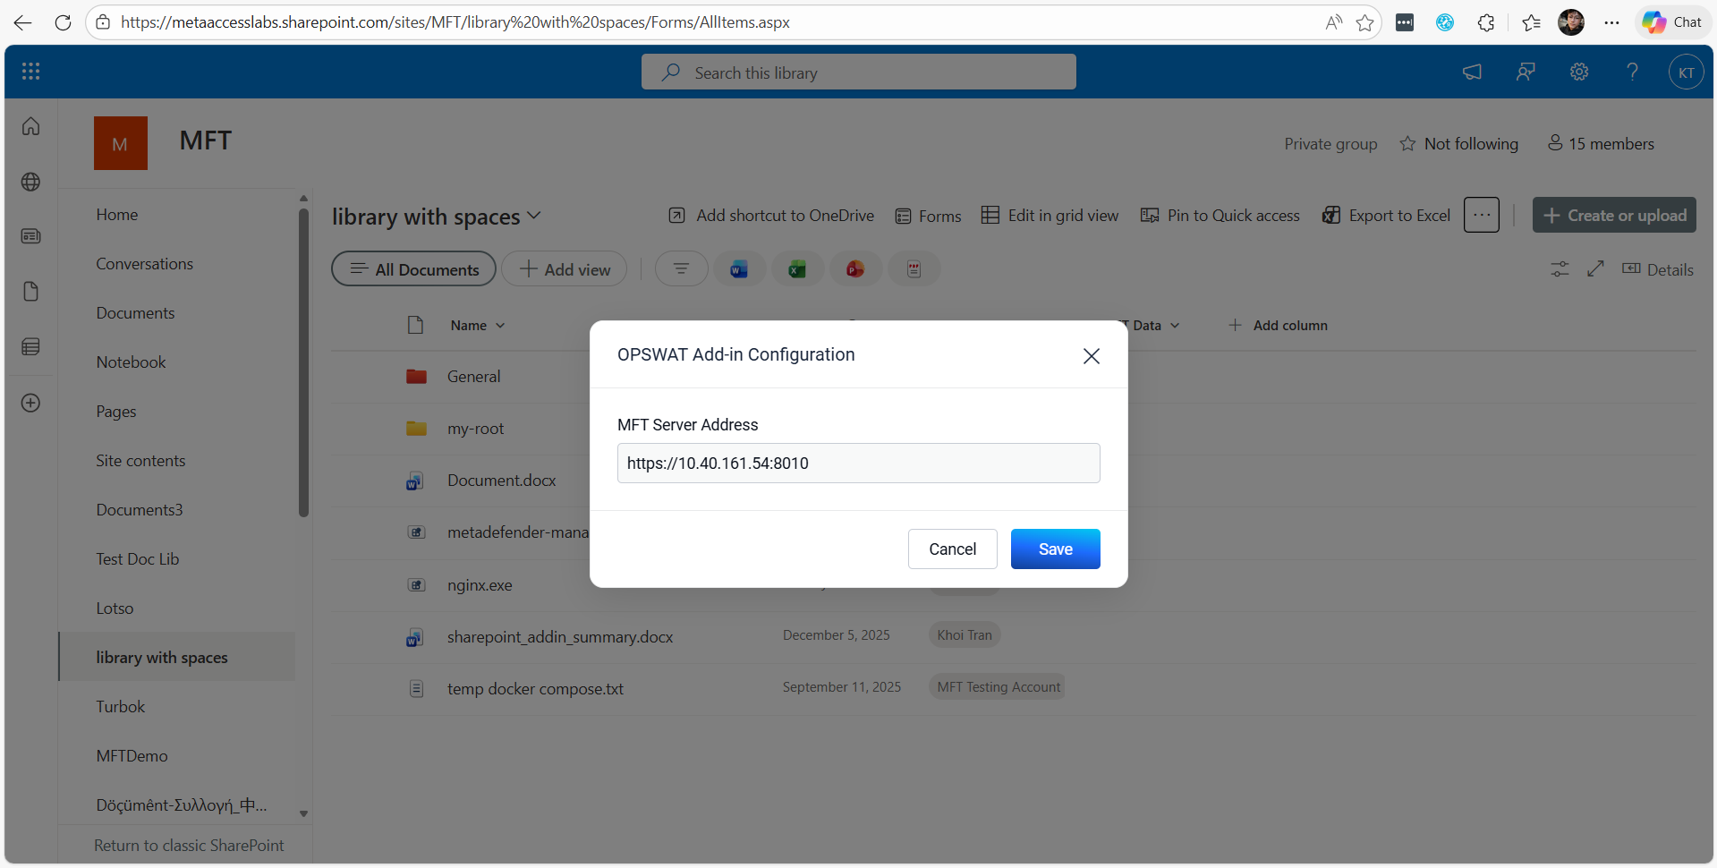This screenshot has width=1717, height=868.
Task: Open the Filters pane funnel icon
Action: click(681, 268)
